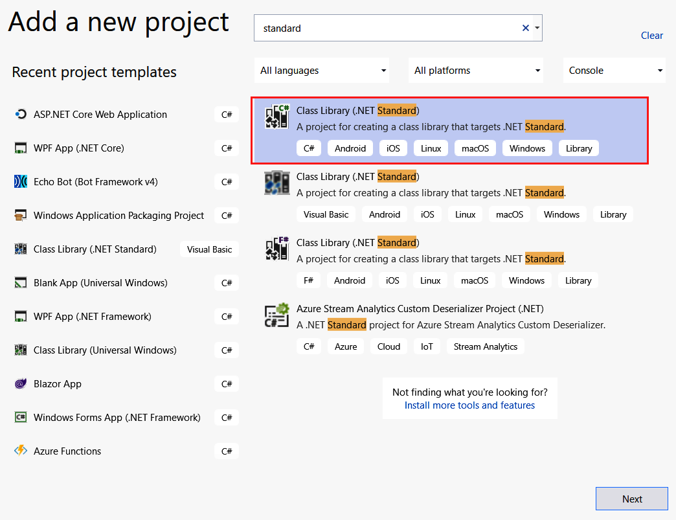Click the C# tag on selected Class Library
The width and height of the screenshot is (676, 520).
[x=309, y=148]
